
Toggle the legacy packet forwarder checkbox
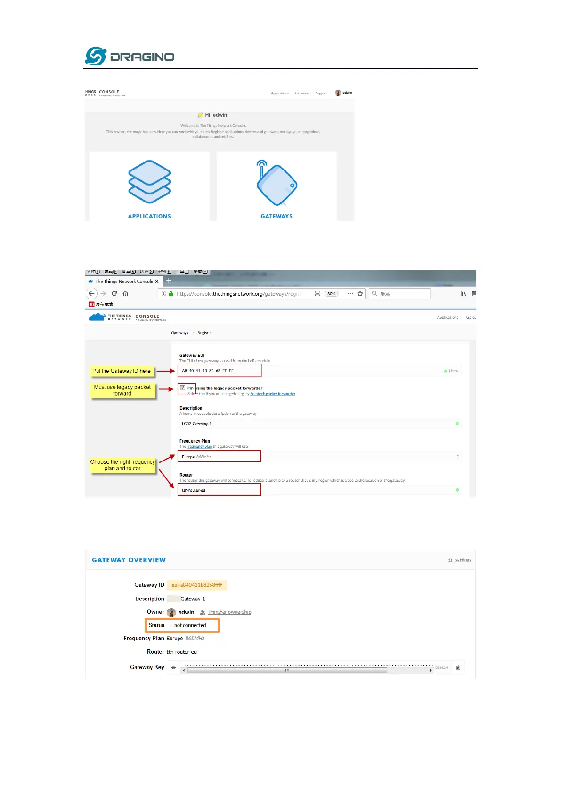coord(183,388)
